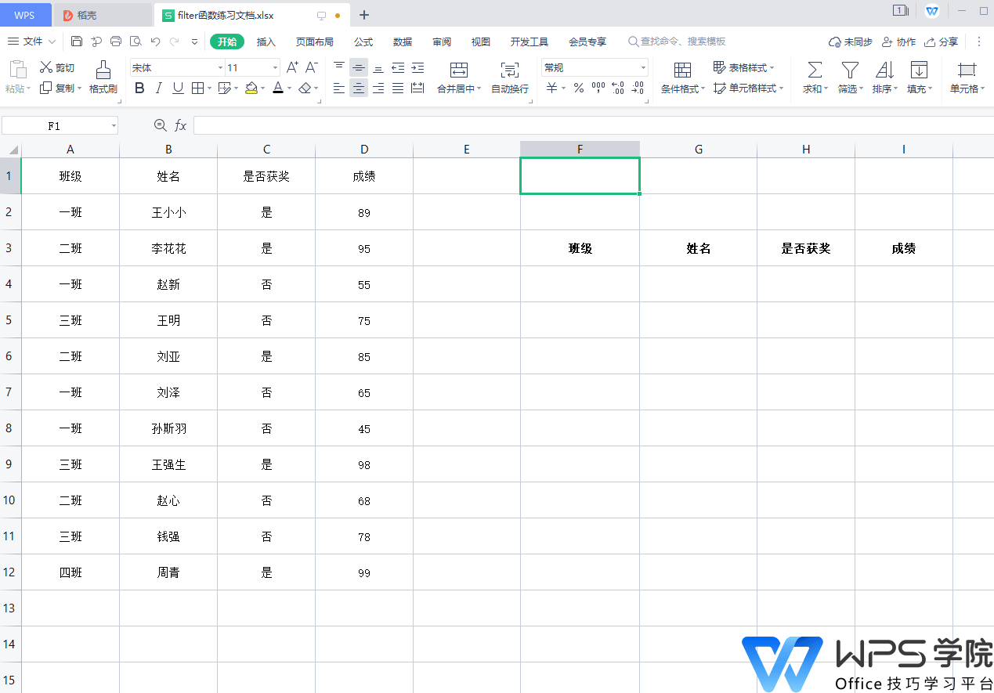
Task: Select the 格式刷 format painter
Action: pyautogui.click(x=103, y=77)
